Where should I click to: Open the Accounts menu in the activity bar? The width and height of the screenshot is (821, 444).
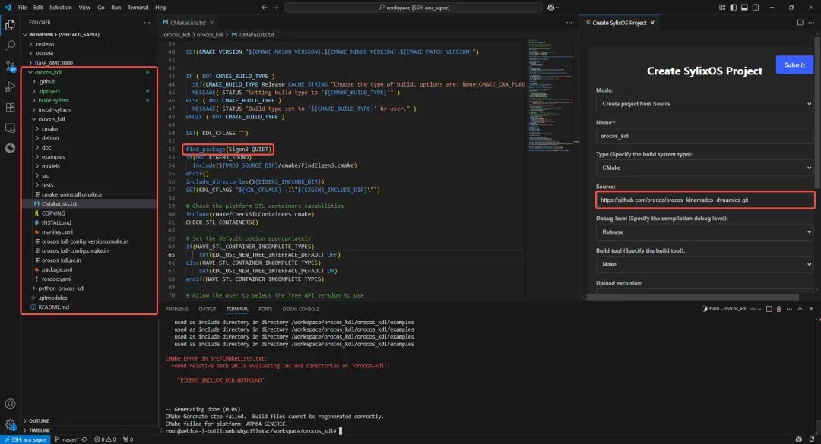[10, 404]
